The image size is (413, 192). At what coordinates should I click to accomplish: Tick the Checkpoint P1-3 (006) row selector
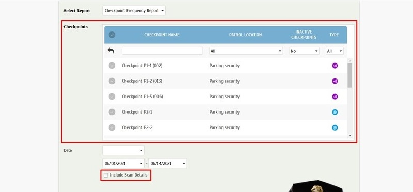point(112,97)
